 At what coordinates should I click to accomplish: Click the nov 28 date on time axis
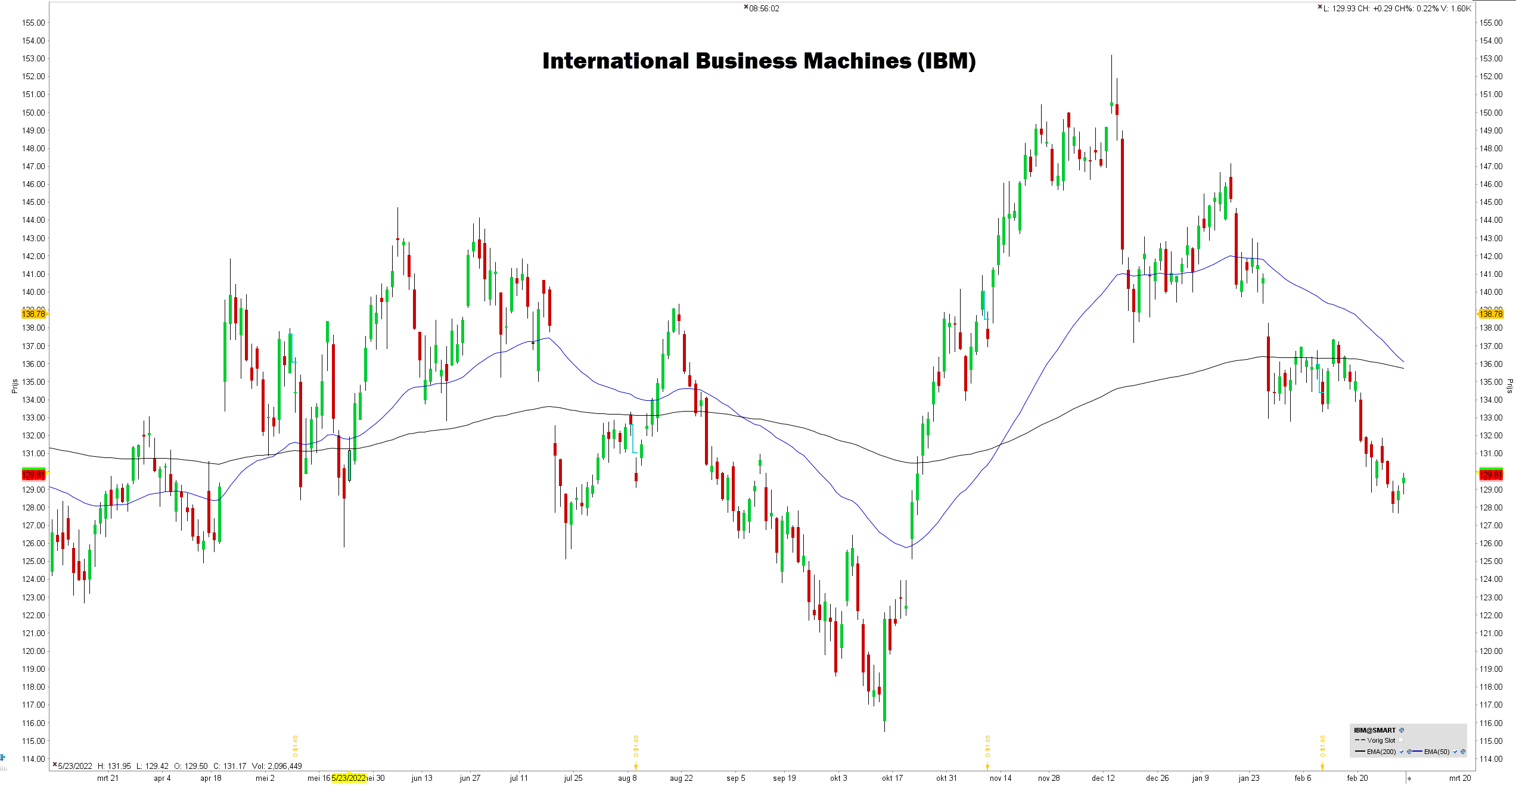pyautogui.click(x=1049, y=778)
